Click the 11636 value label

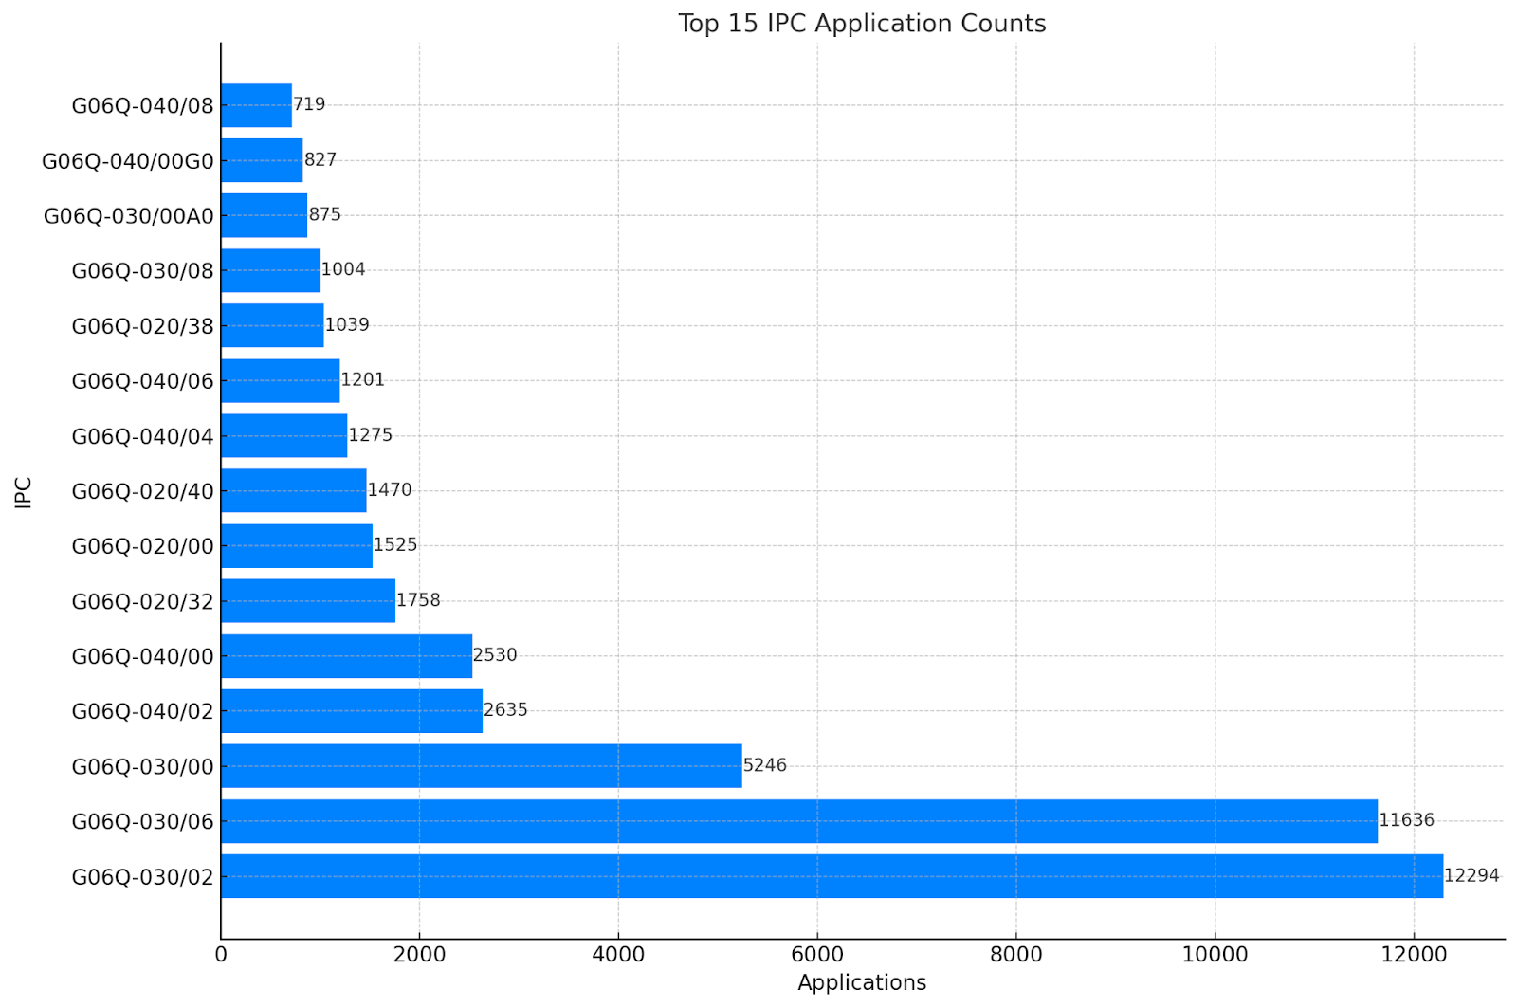(1406, 820)
